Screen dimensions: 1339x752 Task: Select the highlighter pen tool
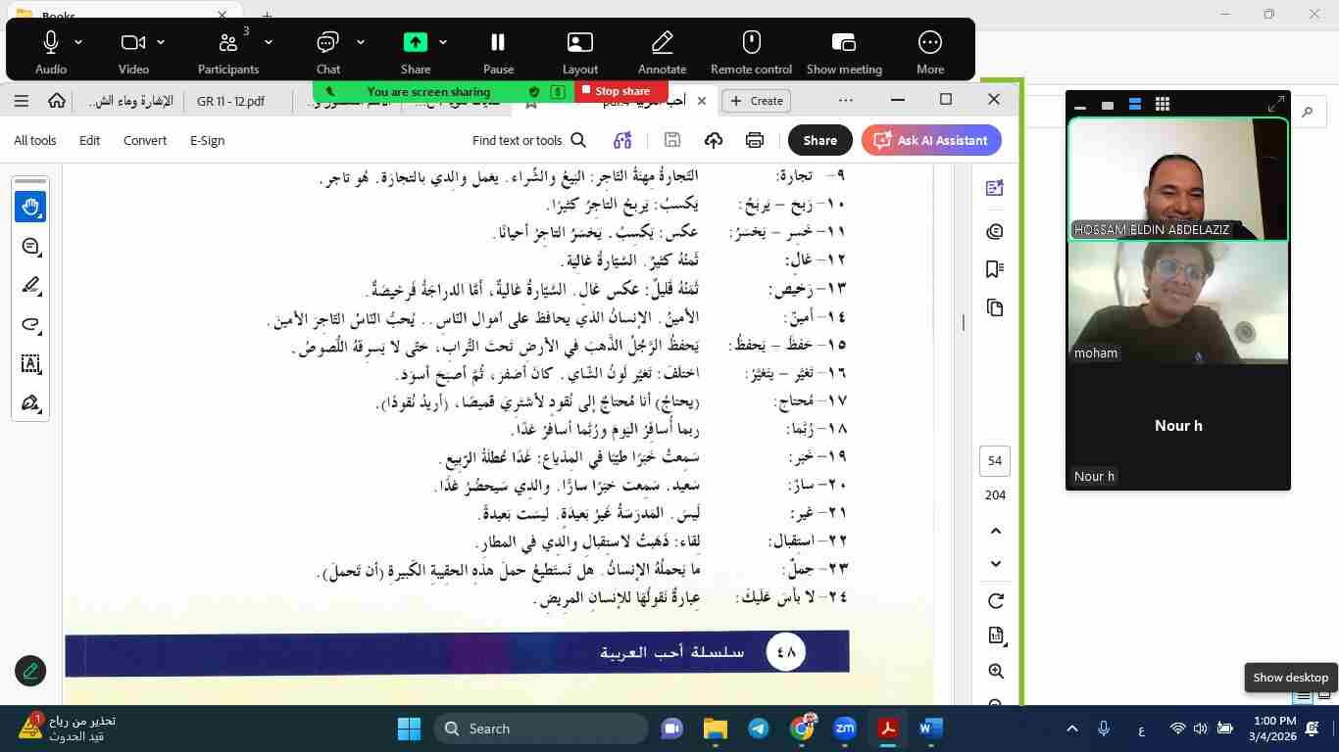coord(30,286)
